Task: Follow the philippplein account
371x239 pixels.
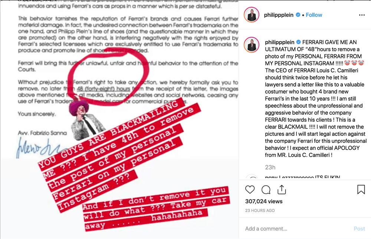Action: coord(314,15)
